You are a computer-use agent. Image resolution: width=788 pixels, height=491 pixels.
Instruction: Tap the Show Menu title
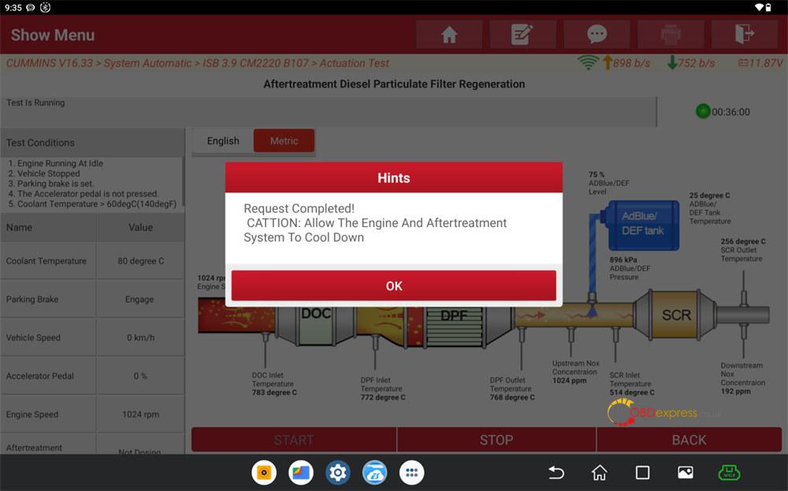click(53, 35)
